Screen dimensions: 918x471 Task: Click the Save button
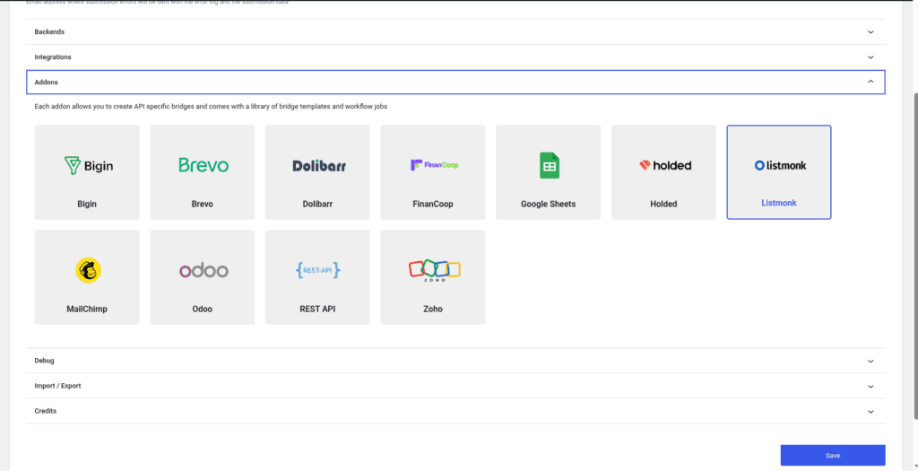pos(833,455)
